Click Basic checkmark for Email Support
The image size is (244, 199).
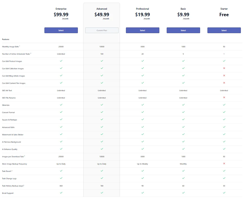click(x=183, y=193)
